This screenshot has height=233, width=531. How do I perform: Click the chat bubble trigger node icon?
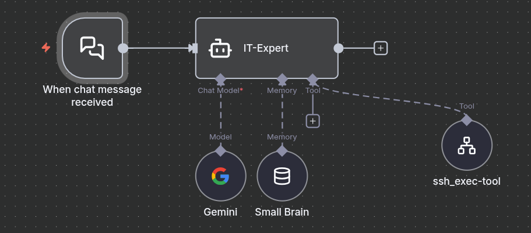pyautogui.click(x=92, y=48)
